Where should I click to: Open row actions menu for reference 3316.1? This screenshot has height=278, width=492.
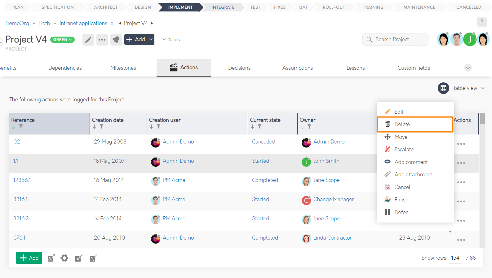[x=461, y=201]
